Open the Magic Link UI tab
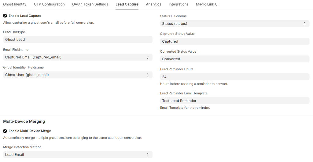 [207, 4]
